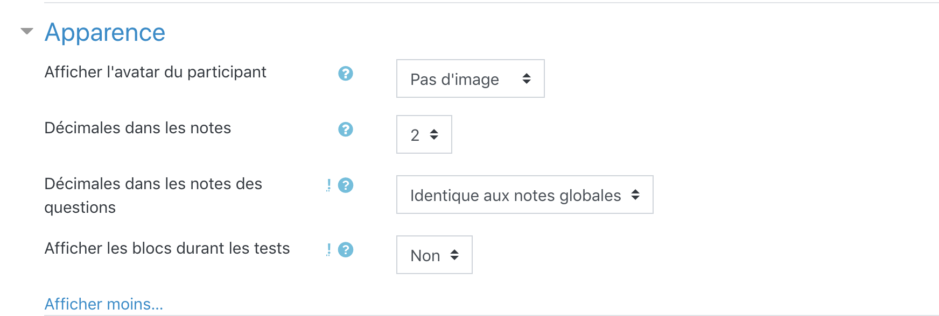Click advanced exclamation mark beside question decimals

328,185
